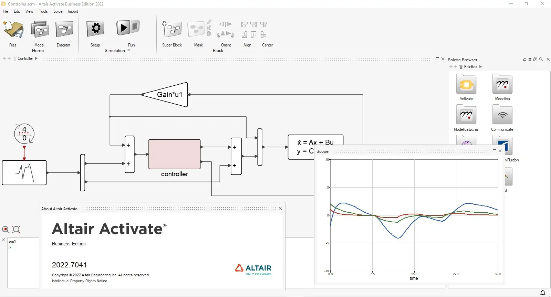
Task: Click the Super Block icon
Action: tap(172, 30)
